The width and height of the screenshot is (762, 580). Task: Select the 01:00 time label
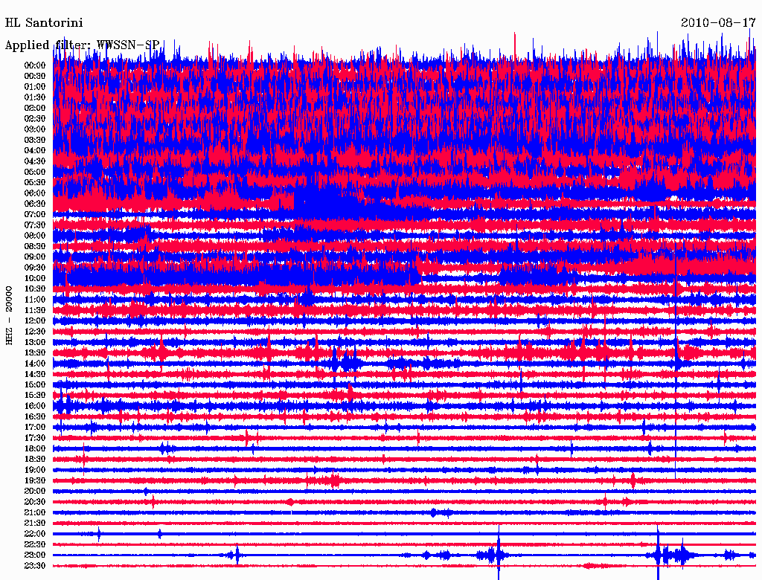(x=35, y=87)
